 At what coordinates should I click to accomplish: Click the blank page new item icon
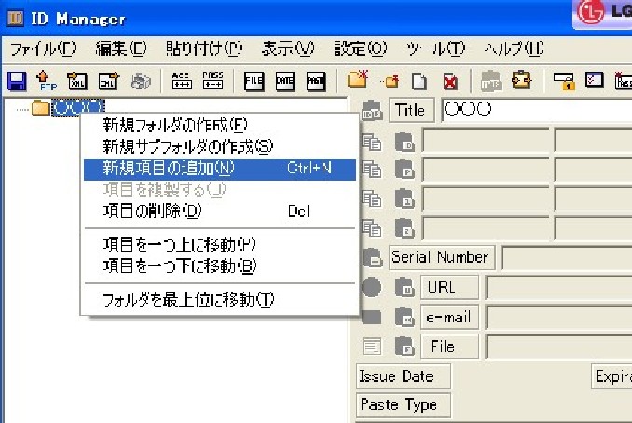[419, 81]
